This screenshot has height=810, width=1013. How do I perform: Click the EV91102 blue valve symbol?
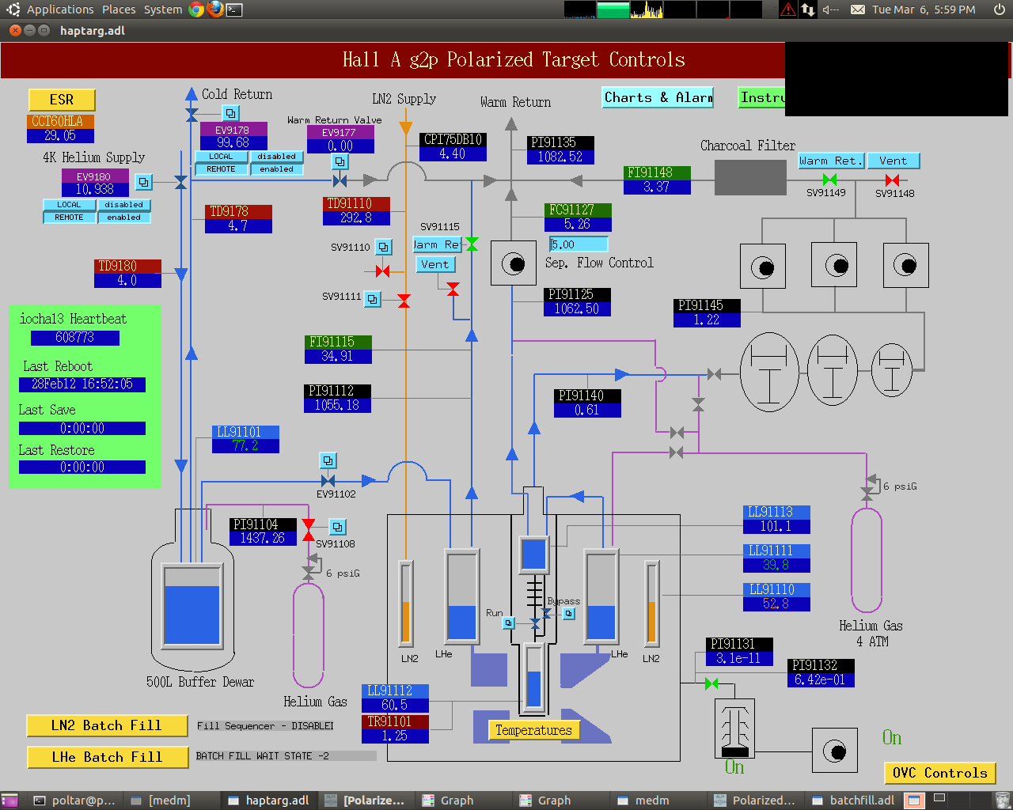328,481
